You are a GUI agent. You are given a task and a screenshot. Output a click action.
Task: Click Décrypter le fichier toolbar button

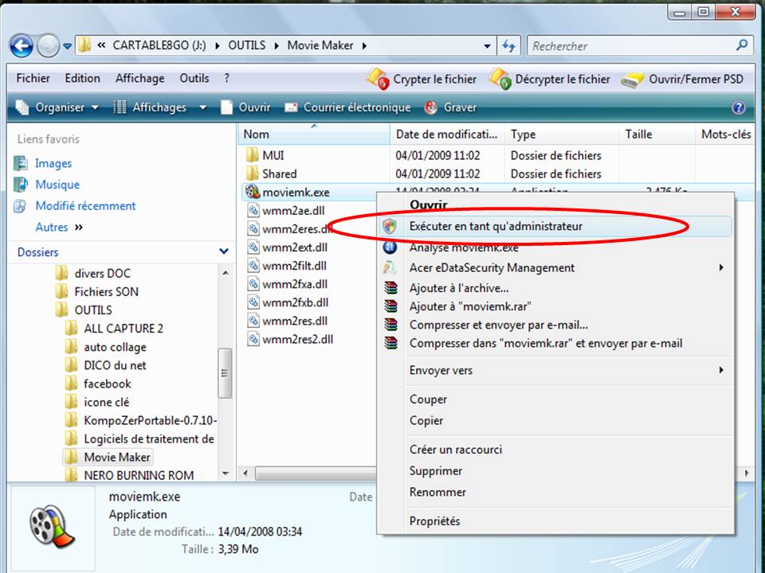point(550,79)
